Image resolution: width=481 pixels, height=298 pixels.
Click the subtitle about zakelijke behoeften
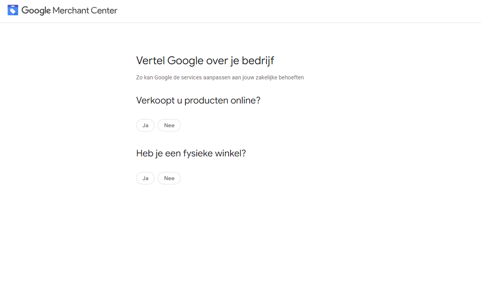coord(220,77)
